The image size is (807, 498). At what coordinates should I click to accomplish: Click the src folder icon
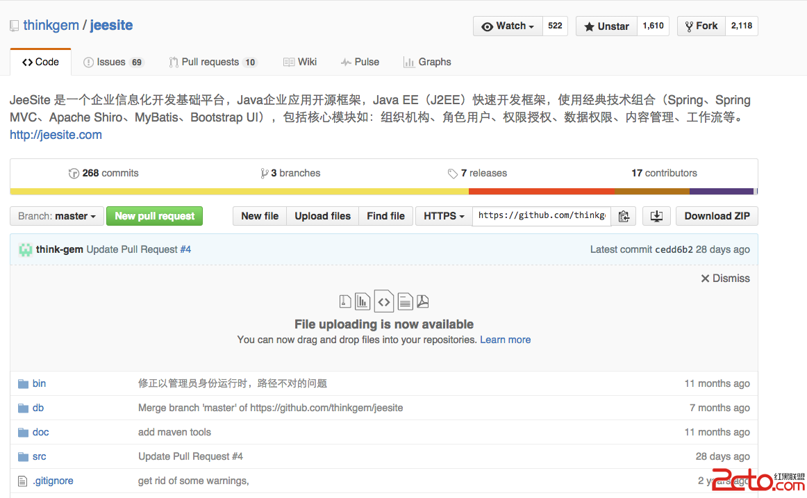(x=23, y=456)
